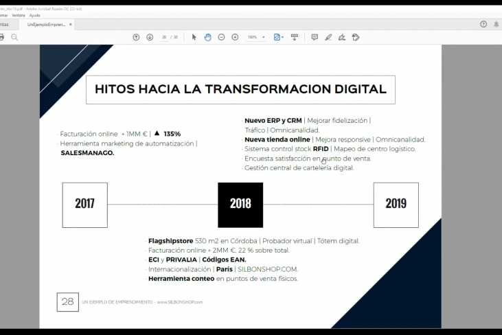Expand fit page options arrow

coord(282,37)
